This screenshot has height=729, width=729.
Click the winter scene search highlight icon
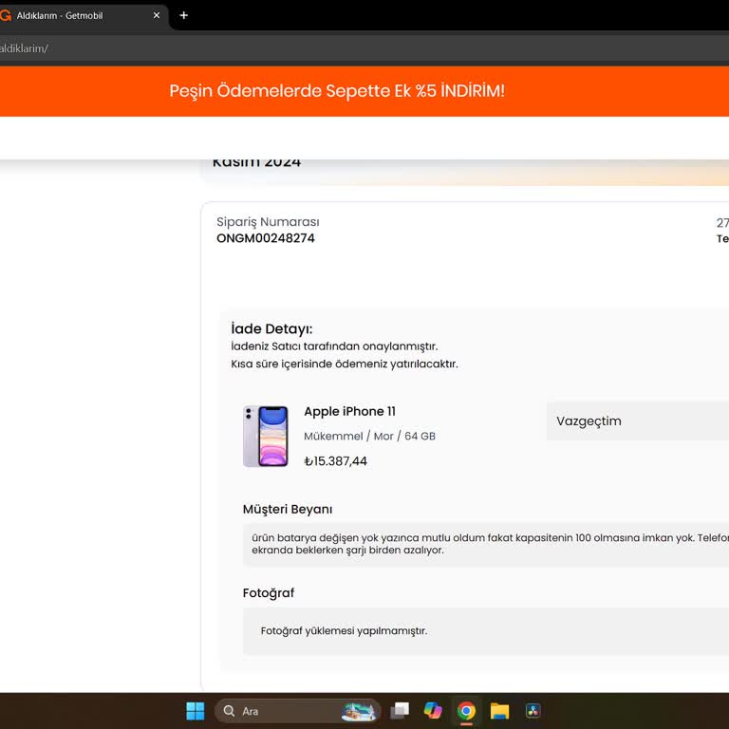[359, 711]
